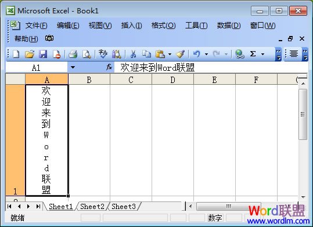Copy selection with the Copy icon
Image resolution: width=313 pixels, height=227 pixels.
click(147, 54)
